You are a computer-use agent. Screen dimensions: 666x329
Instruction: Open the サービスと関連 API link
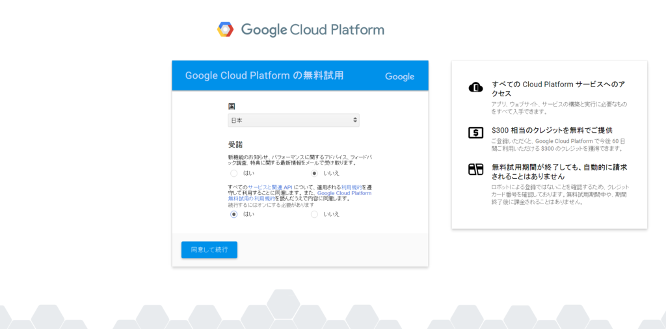coord(270,187)
